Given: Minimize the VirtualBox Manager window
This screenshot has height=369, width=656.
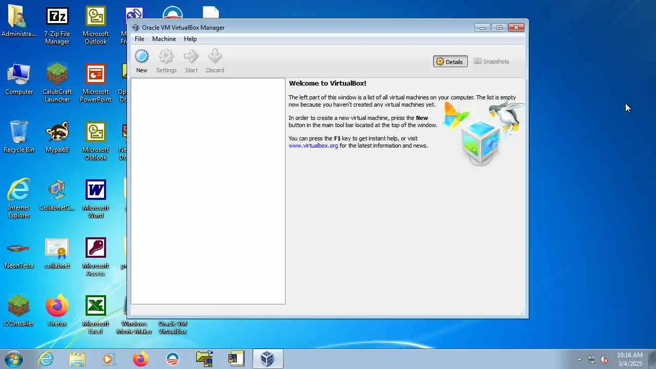Looking at the screenshot, I should pos(482,28).
